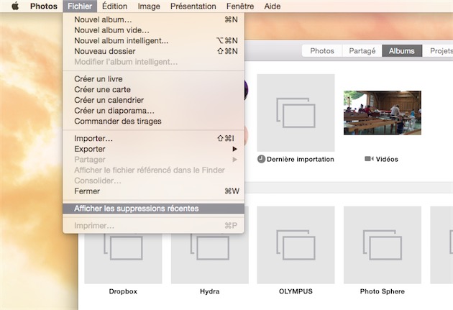The image size is (453, 310).
Task: Open the Fenêtre menu
Action: [x=240, y=6]
